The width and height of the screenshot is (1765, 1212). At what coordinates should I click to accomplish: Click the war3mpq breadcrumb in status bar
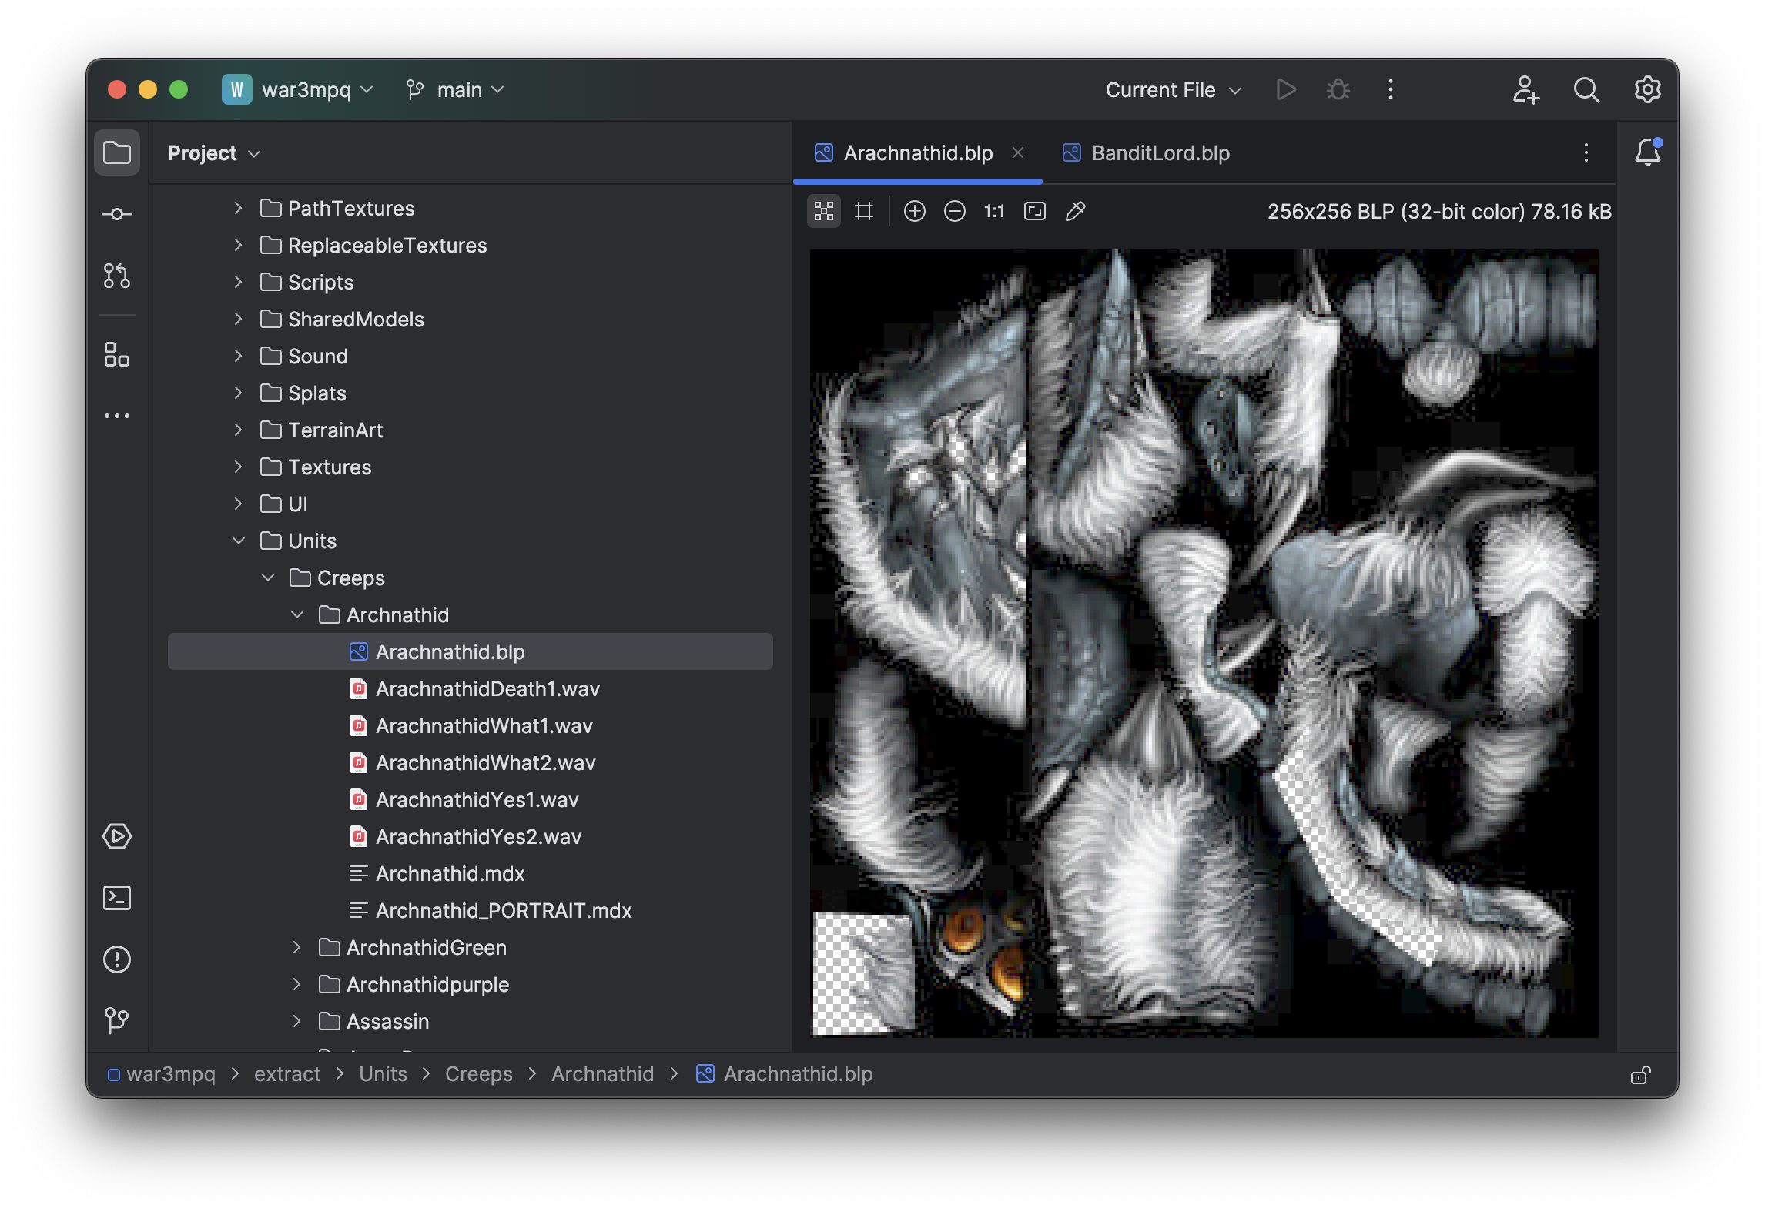[x=162, y=1074]
